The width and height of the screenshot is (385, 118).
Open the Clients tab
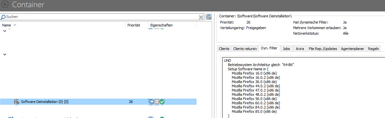pyautogui.click(x=224, y=49)
